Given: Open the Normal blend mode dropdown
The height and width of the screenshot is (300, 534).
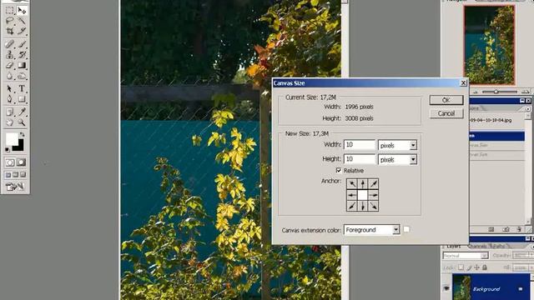Looking at the screenshot, I should click(x=466, y=256).
